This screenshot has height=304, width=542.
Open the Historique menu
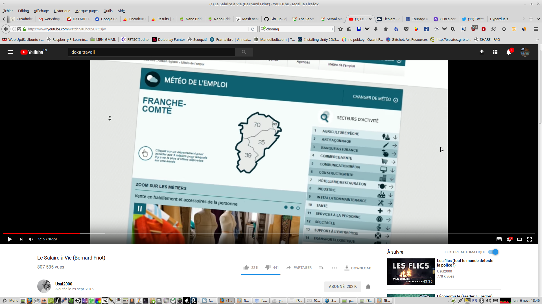[x=62, y=11]
